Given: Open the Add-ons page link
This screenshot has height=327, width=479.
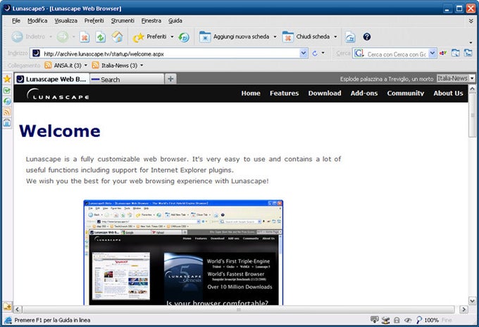Looking at the screenshot, I should point(364,93).
